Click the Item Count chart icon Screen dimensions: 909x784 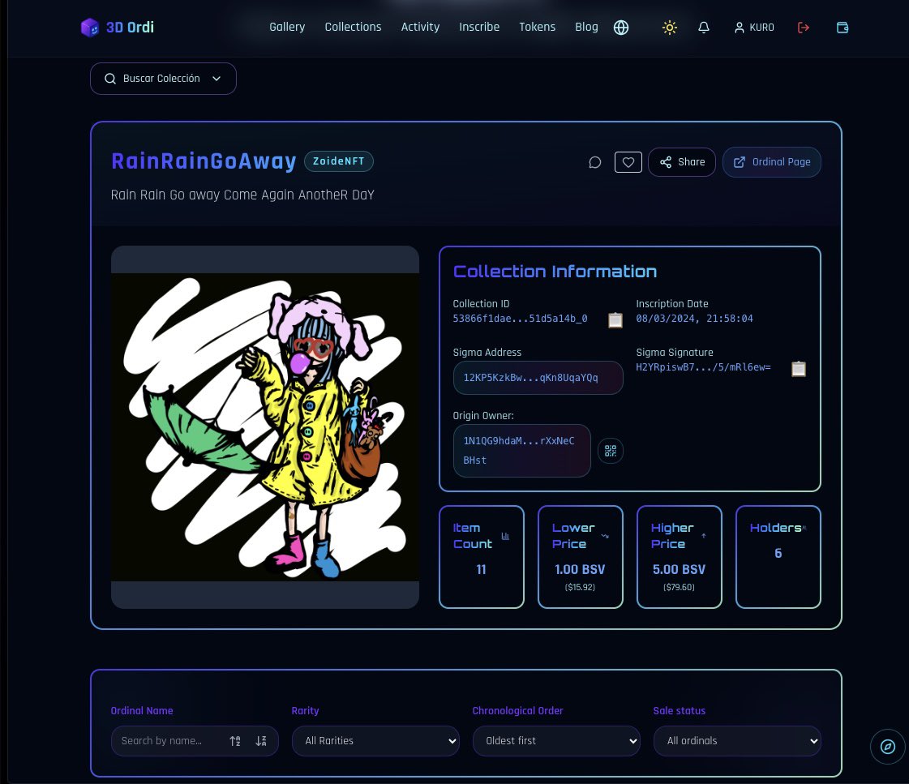[505, 536]
